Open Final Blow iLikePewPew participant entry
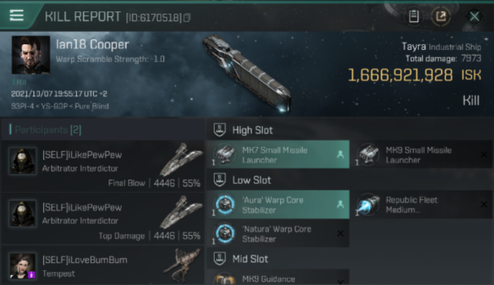The image size is (494, 285). coord(103,166)
